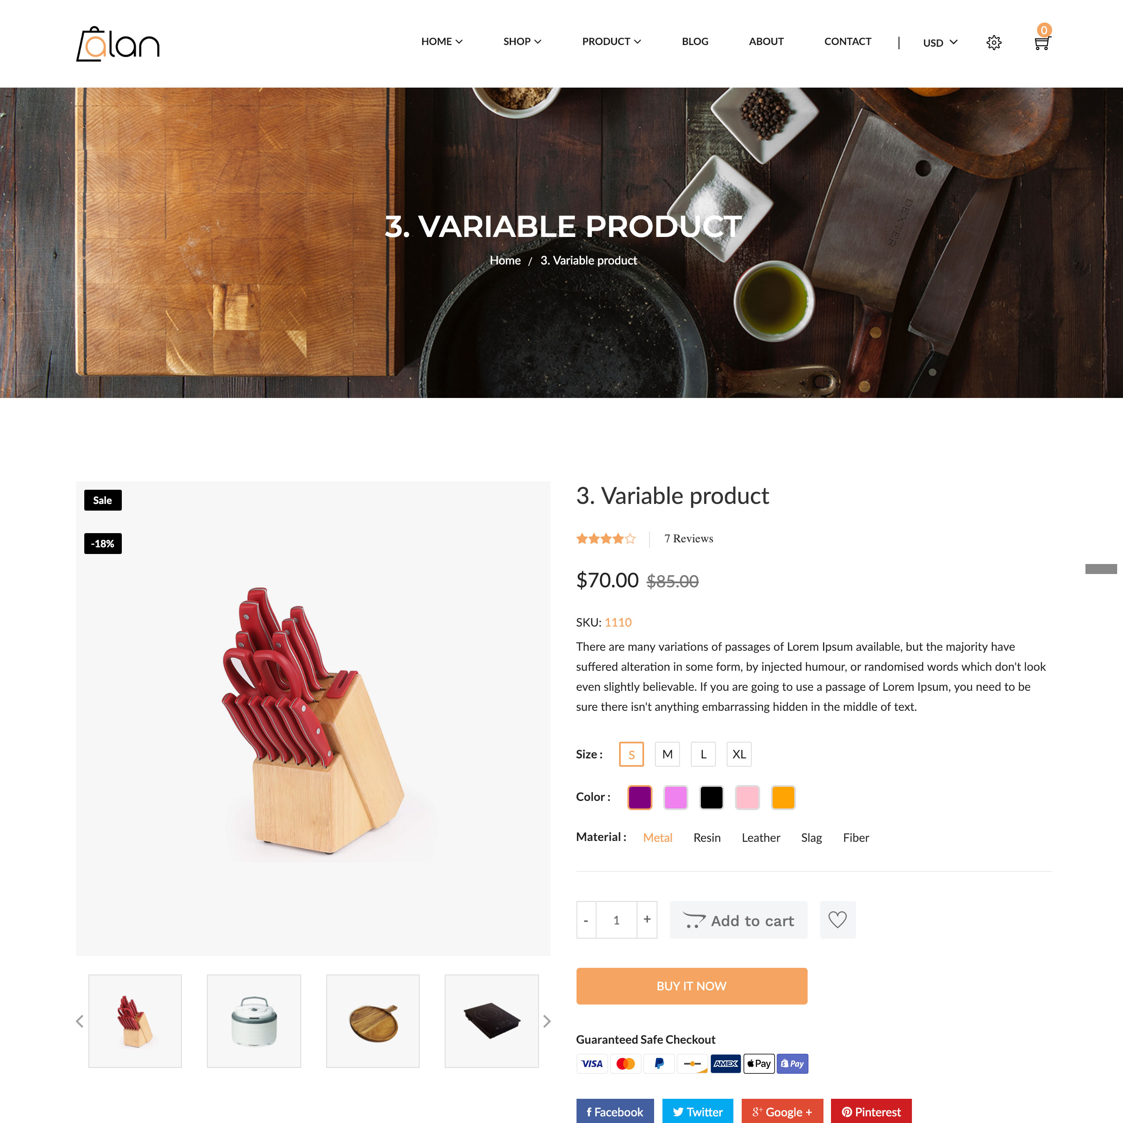This screenshot has height=1123, width=1123.
Task: Share on Pinterest
Action: click(871, 1112)
